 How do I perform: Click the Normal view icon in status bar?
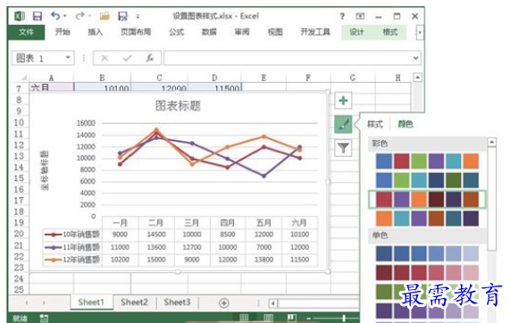tap(244, 318)
